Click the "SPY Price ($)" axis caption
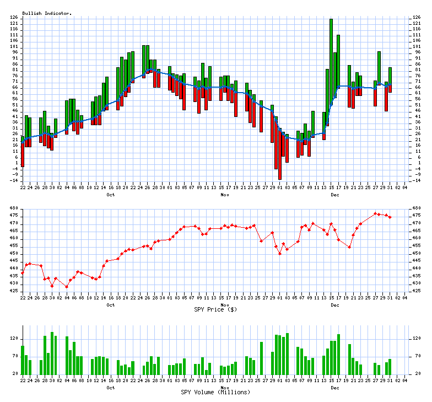The image size is (432, 402). pos(215,309)
